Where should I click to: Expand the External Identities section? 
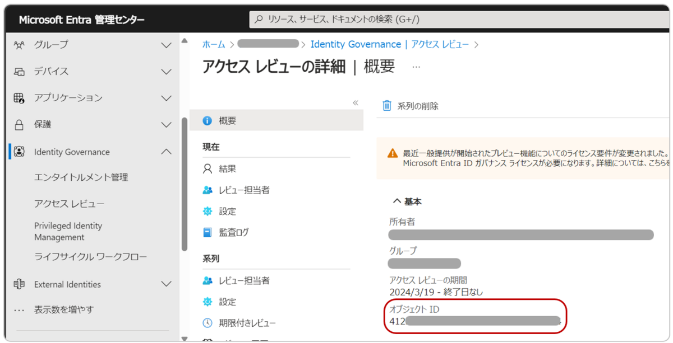pyautogui.click(x=166, y=284)
